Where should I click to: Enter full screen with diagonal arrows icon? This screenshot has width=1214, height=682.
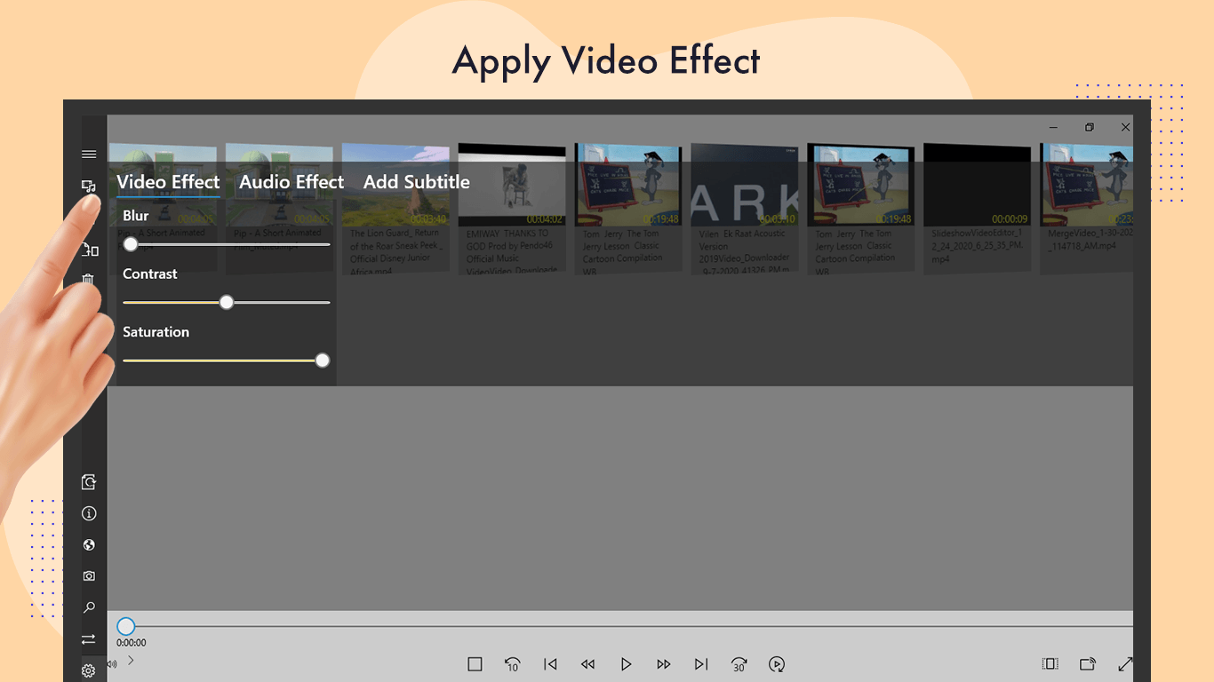coord(1125,663)
